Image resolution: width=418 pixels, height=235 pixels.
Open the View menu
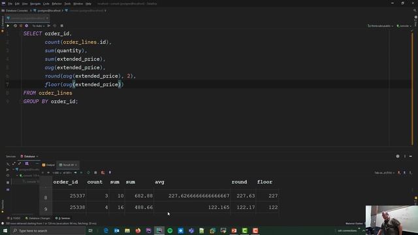[25, 4]
